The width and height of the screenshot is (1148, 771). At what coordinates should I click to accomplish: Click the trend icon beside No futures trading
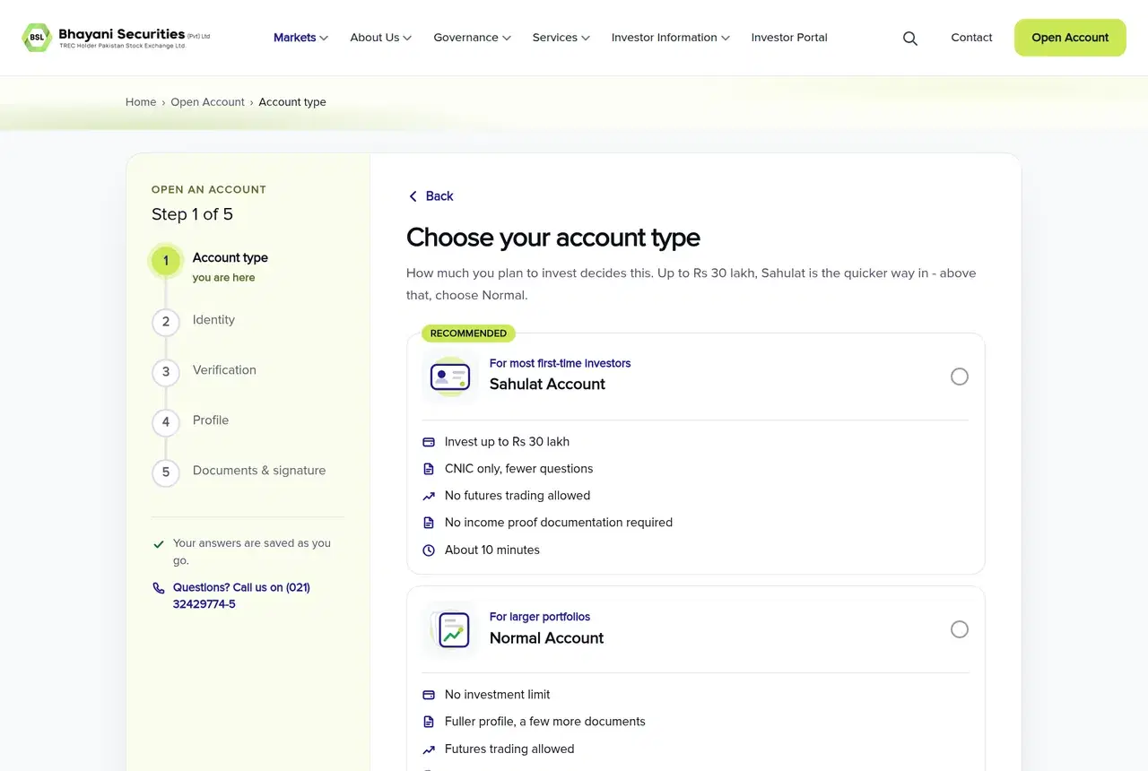[429, 496]
